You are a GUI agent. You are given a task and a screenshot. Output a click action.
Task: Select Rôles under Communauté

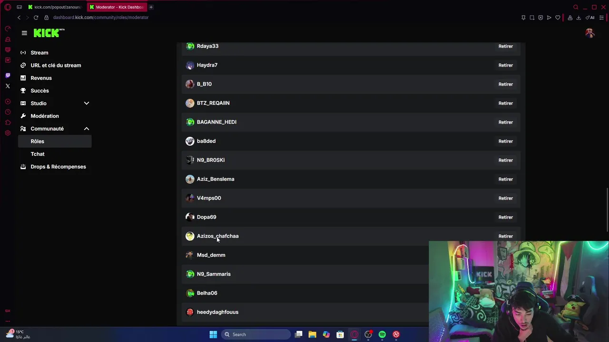[x=55, y=142]
